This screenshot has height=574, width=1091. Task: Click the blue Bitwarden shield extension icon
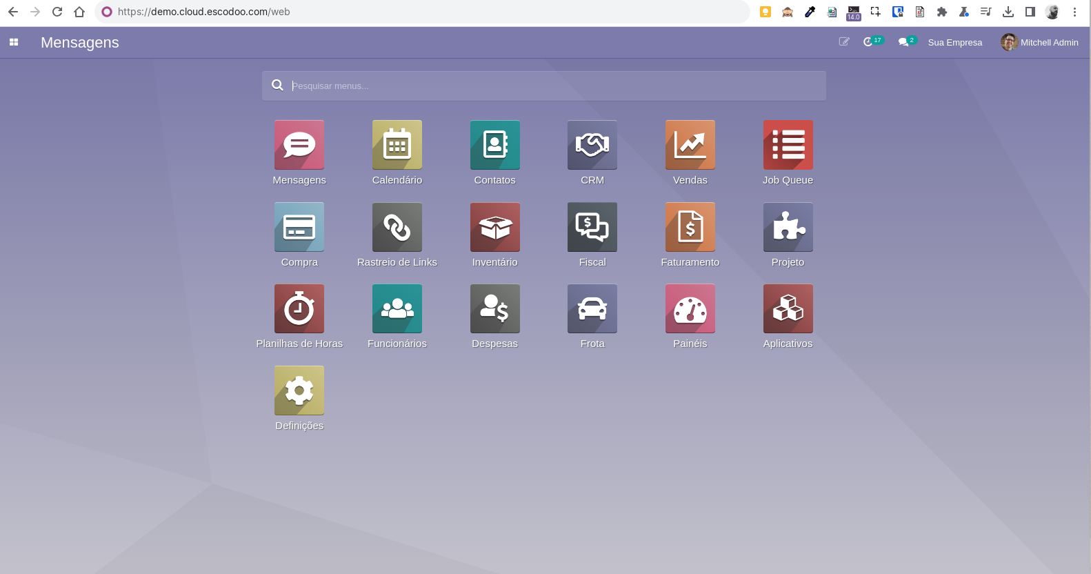[x=898, y=12]
